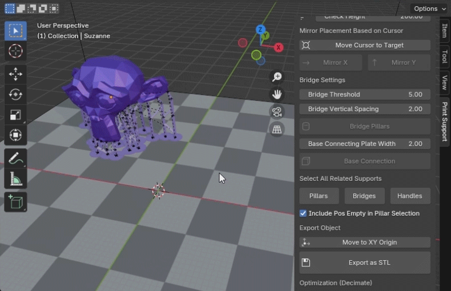The image size is (451, 291).
Task: Click the Select All Related Supports label
Action: [x=340, y=179]
